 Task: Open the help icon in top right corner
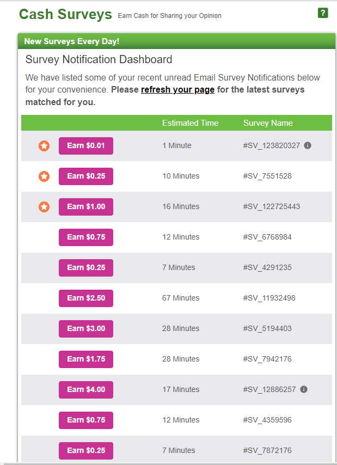pyautogui.click(x=323, y=11)
